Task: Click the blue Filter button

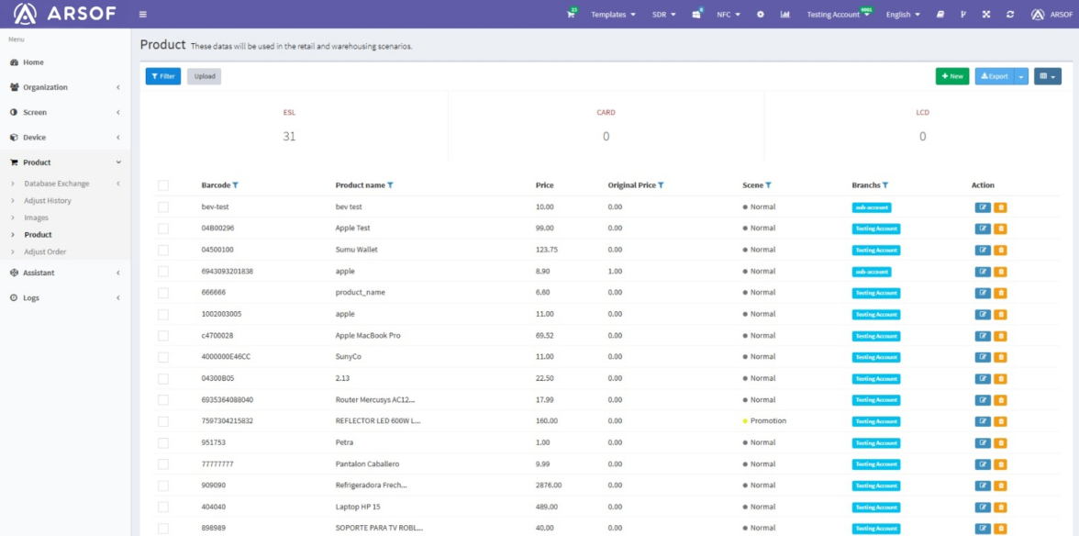Action: click(x=162, y=76)
